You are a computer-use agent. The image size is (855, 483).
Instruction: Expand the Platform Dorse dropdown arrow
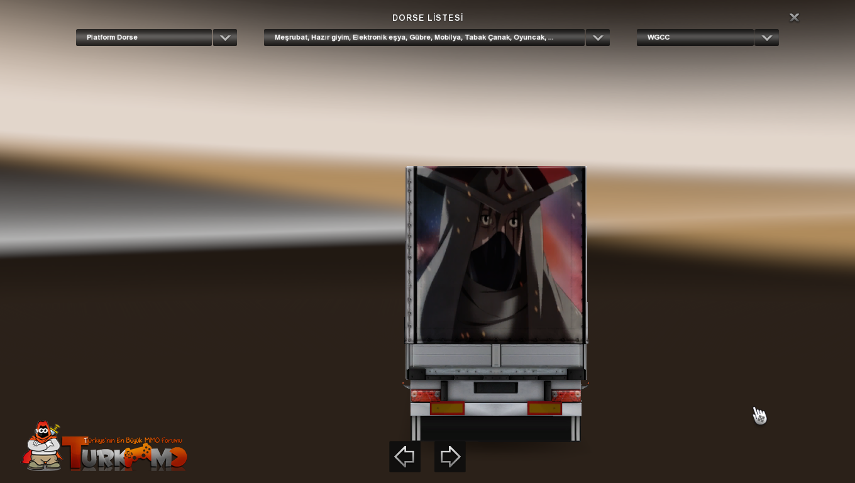[225, 38]
